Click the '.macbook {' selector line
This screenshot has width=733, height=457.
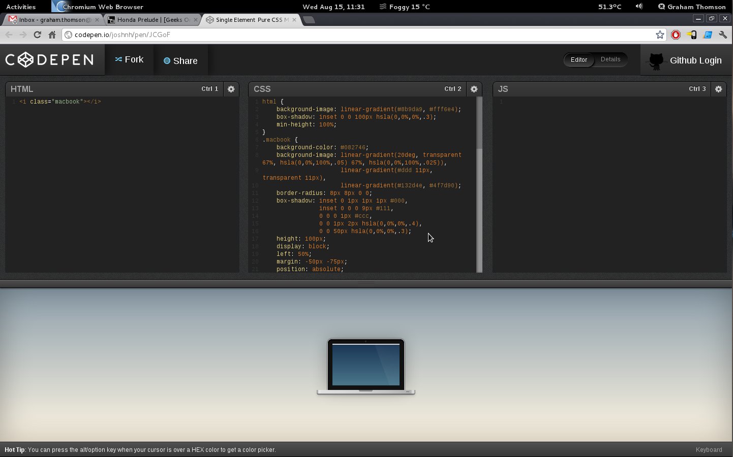pos(280,140)
